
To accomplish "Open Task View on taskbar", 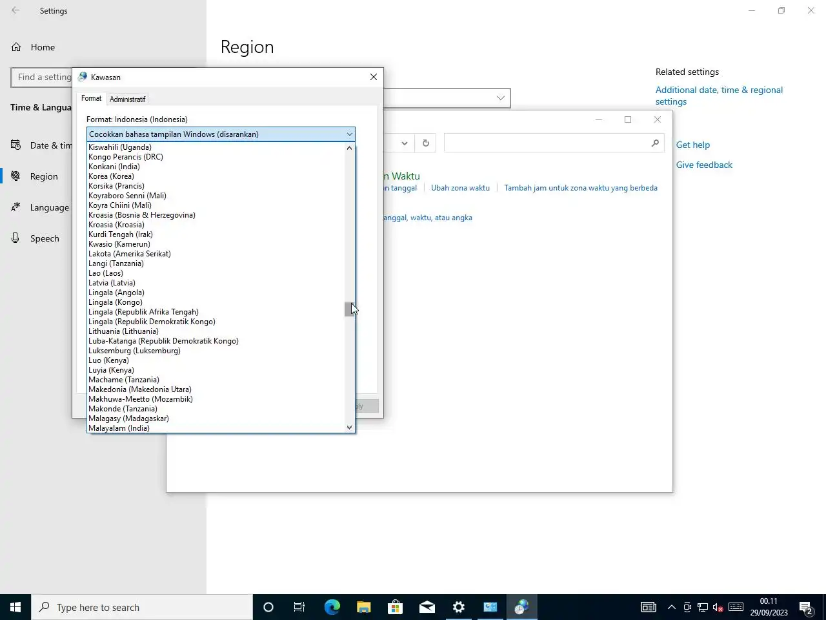I will tap(299, 607).
